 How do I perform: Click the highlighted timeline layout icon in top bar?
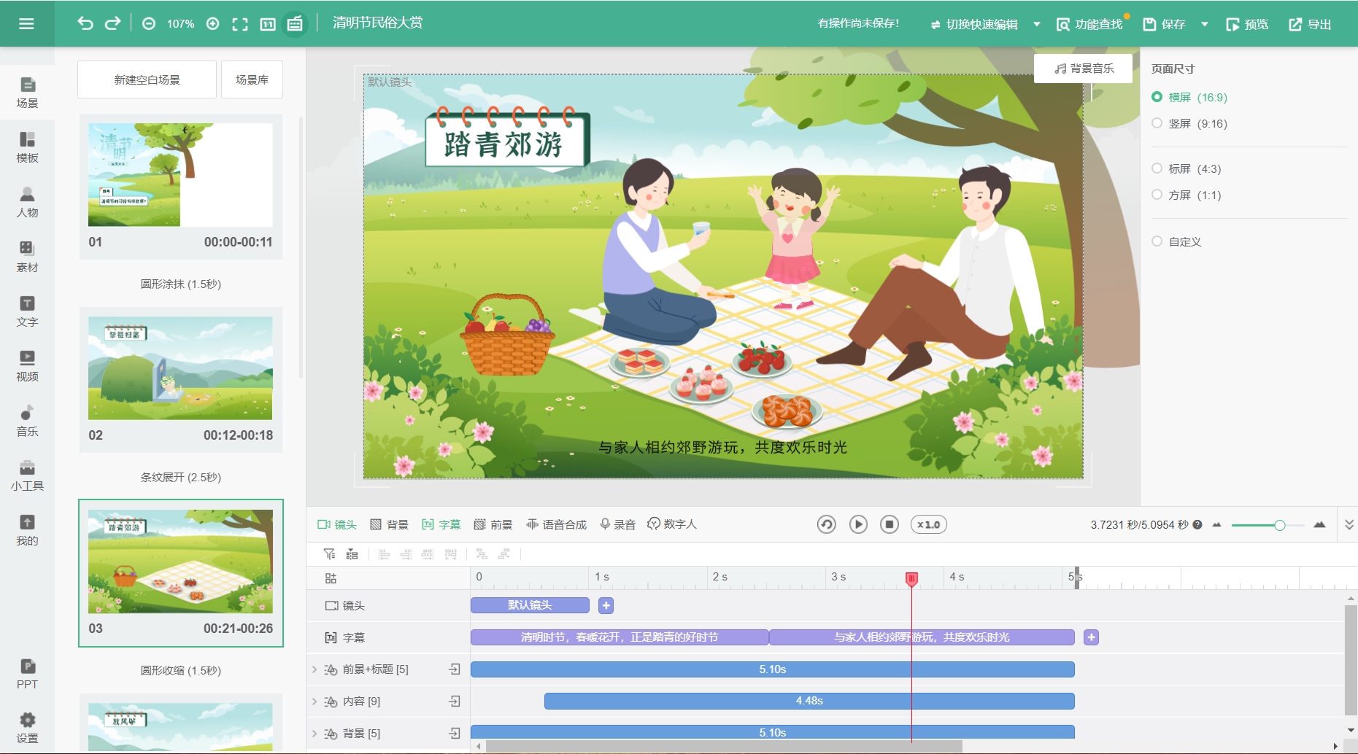[x=295, y=23]
